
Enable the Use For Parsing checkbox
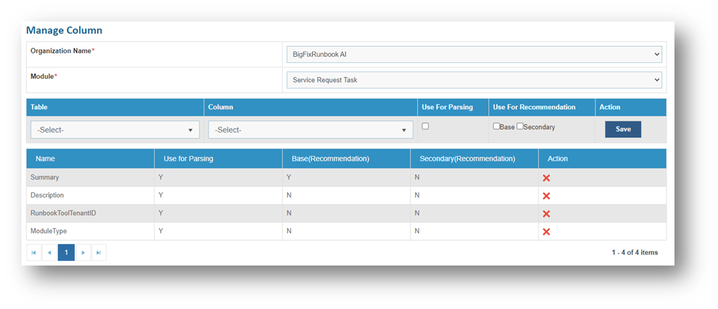tap(425, 126)
